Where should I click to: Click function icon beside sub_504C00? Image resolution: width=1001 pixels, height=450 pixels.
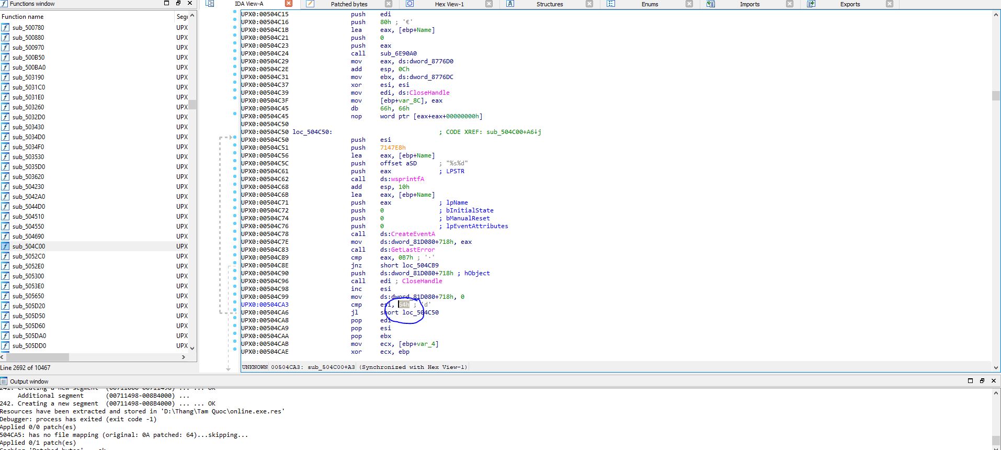click(x=5, y=246)
